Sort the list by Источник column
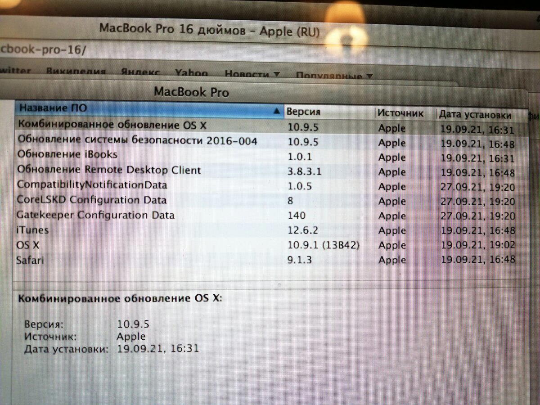 400,113
